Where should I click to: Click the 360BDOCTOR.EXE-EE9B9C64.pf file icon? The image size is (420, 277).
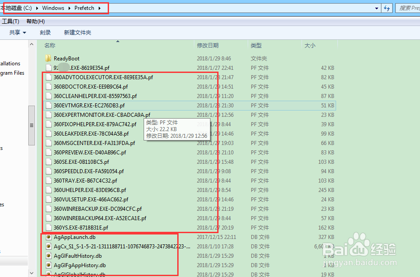point(48,86)
